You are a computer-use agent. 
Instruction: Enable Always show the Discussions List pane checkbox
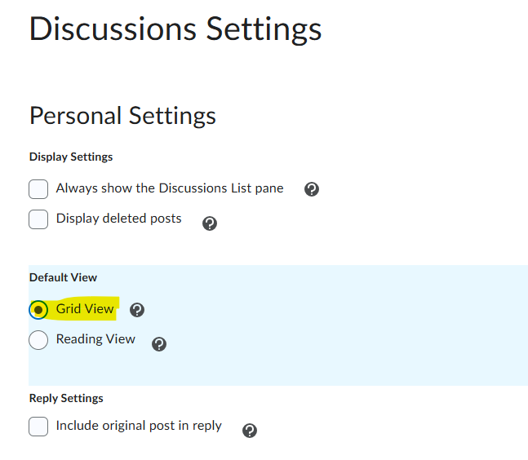click(38, 189)
